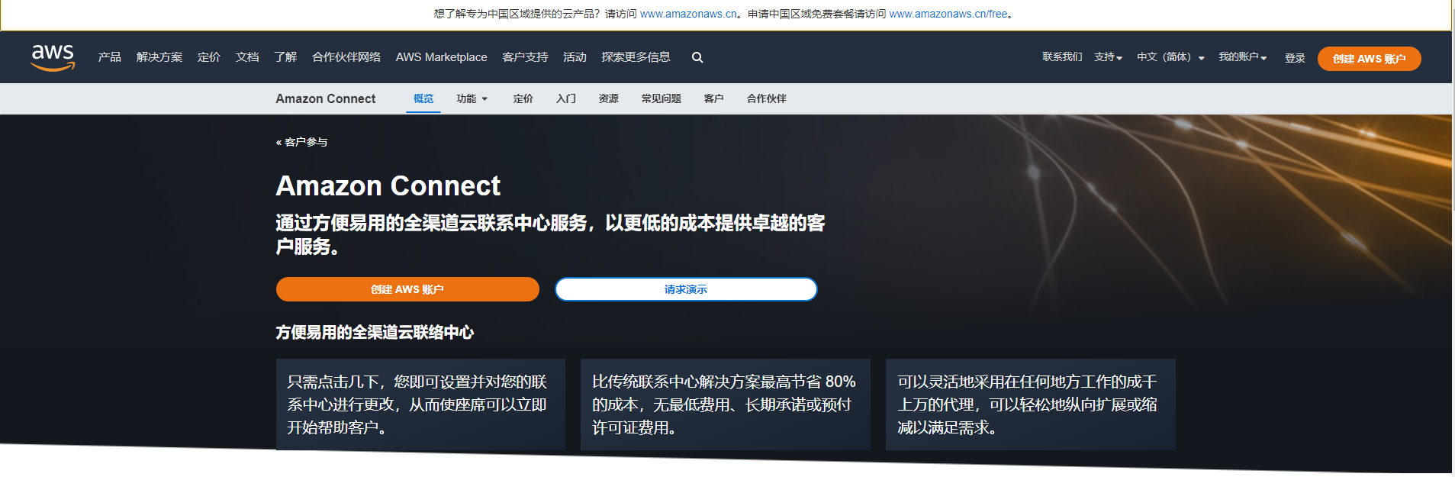Expand the 我的账户 dropdown
The height and width of the screenshot is (477, 1455).
point(1242,57)
